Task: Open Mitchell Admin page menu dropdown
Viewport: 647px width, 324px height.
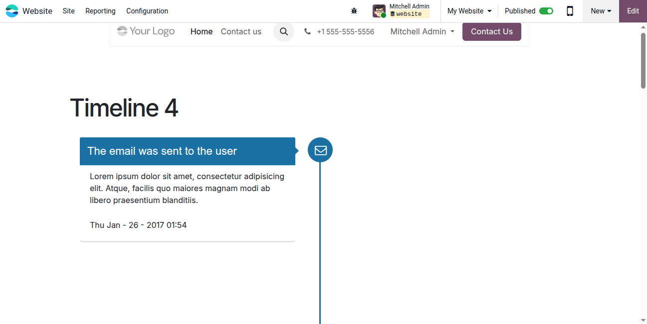Action: 423,31
